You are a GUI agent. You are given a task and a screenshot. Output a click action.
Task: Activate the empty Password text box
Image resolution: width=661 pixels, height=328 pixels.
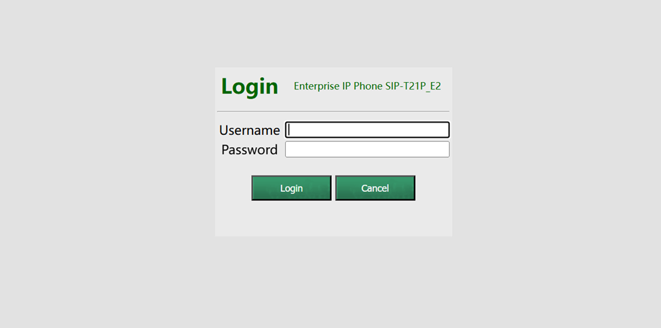click(367, 150)
